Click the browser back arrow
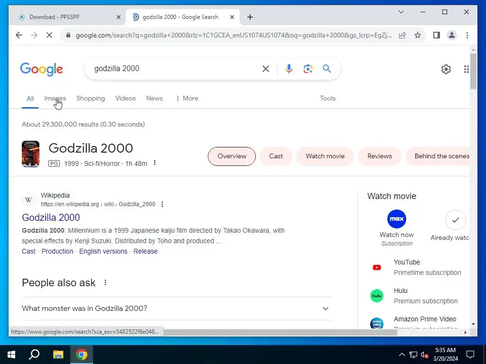 19,35
